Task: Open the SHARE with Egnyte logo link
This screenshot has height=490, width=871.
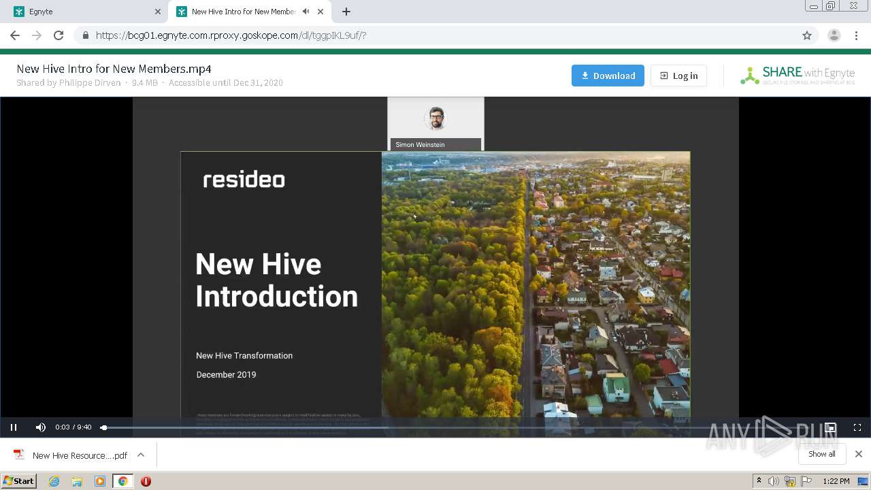Action: (798, 76)
